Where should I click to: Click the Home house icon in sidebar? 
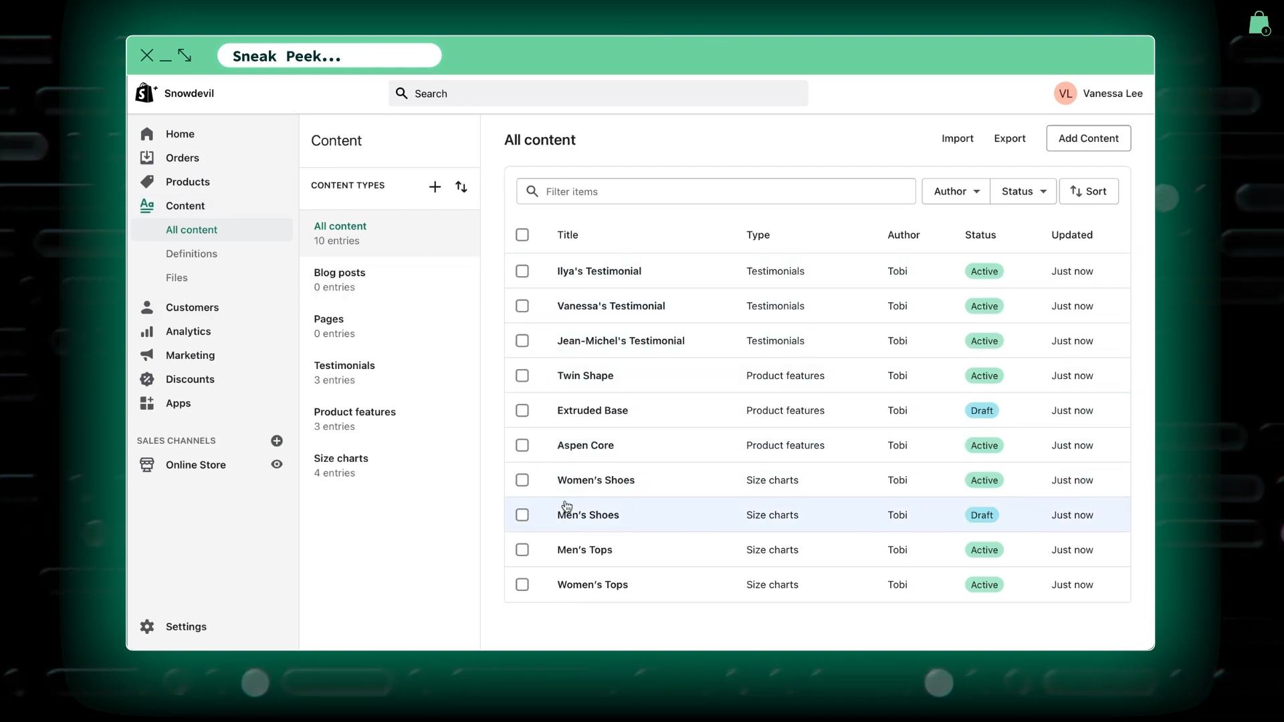(147, 134)
